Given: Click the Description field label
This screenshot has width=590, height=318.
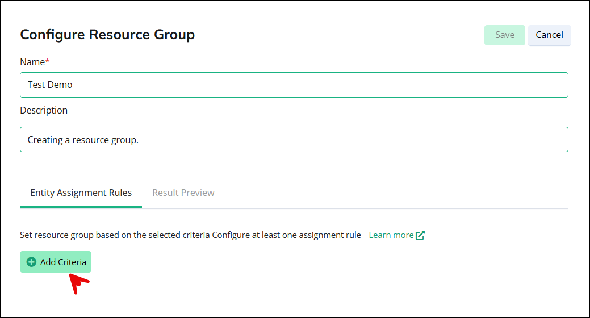Looking at the screenshot, I should click(44, 110).
